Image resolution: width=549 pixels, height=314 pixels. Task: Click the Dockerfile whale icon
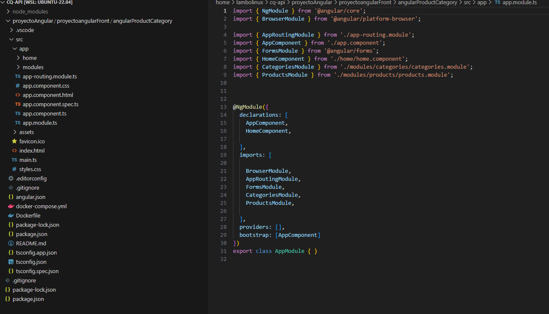[x=11, y=215]
